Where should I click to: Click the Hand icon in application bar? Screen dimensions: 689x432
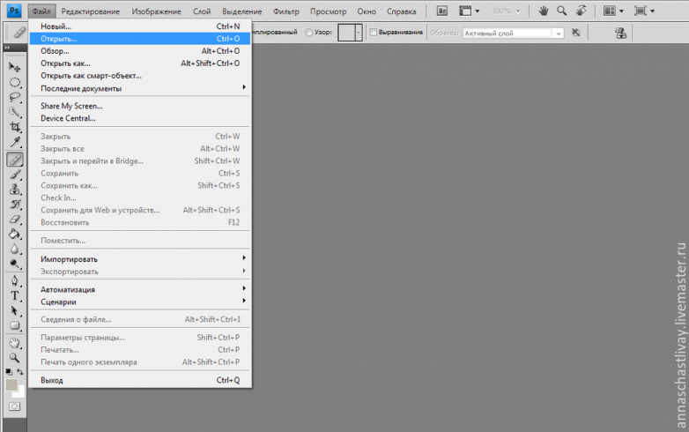pos(543,11)
